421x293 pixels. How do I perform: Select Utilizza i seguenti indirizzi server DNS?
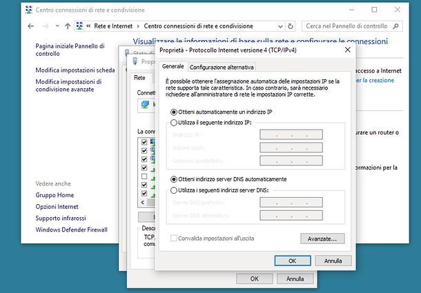[x=219, y=190]
